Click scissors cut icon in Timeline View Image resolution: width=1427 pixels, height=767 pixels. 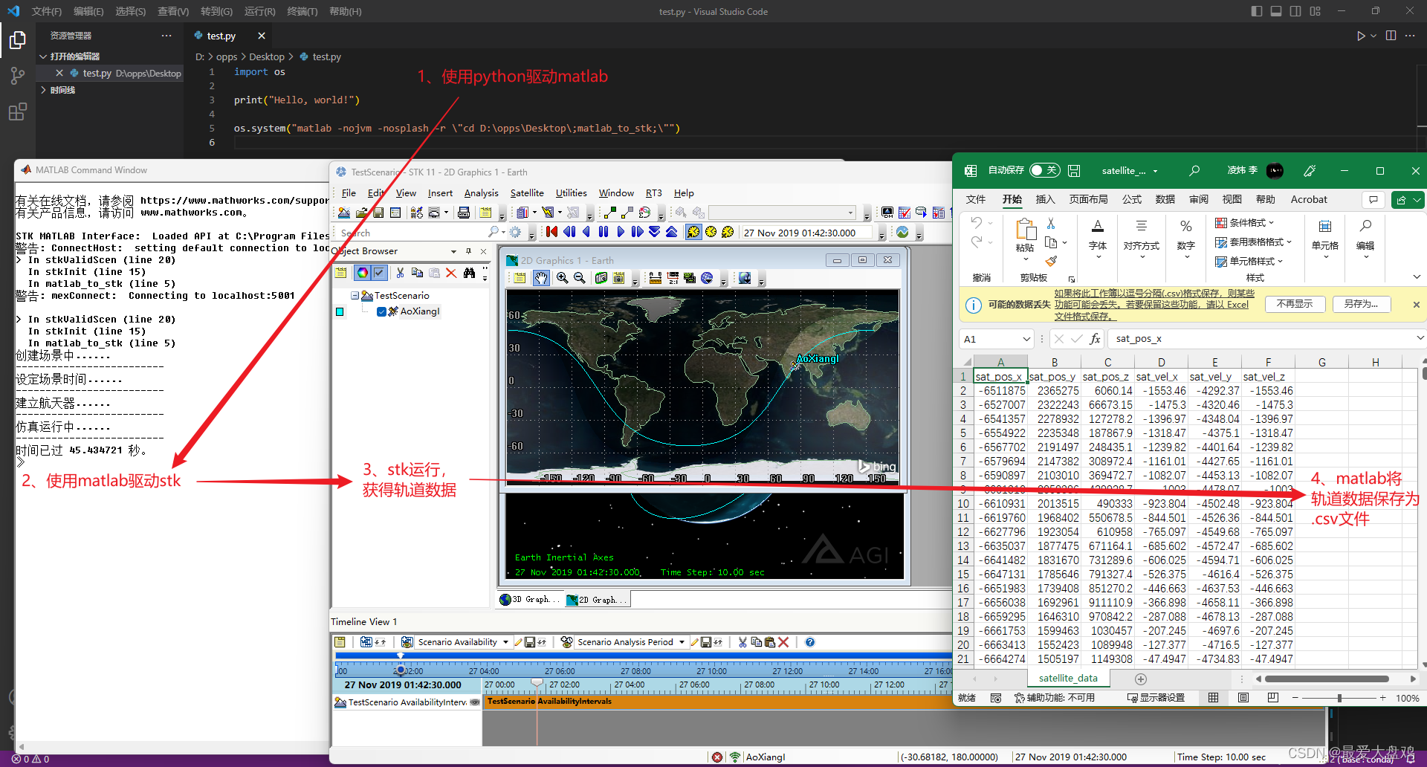[x=742, y=642]
